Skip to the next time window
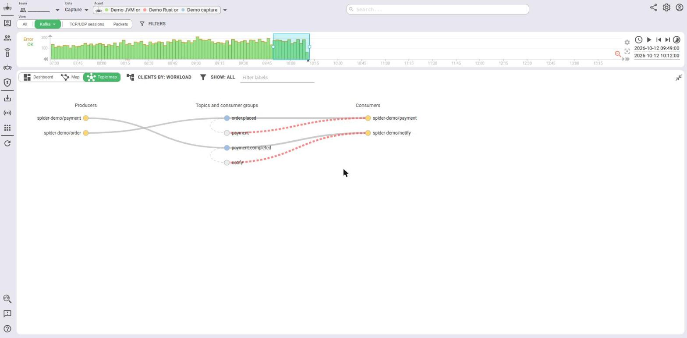 [667, 40]
